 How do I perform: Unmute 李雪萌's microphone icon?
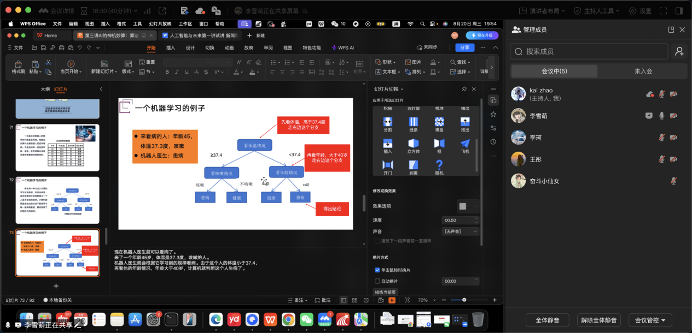[x=661, y=116]
